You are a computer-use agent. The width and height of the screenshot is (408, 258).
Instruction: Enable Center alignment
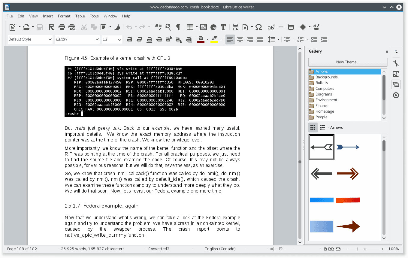pyautogui.click(x=240, y=39)
